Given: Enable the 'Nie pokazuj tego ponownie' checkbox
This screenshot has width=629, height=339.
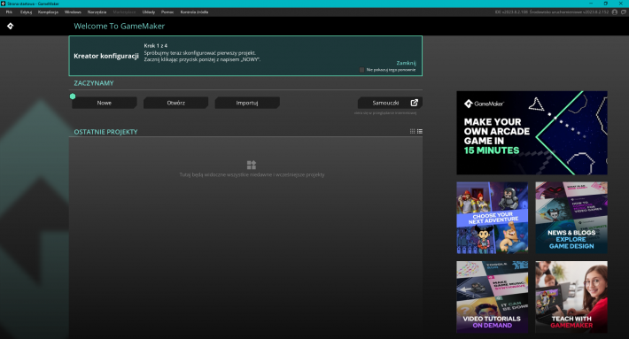Looking at the screenshot, I should (361, 70).
